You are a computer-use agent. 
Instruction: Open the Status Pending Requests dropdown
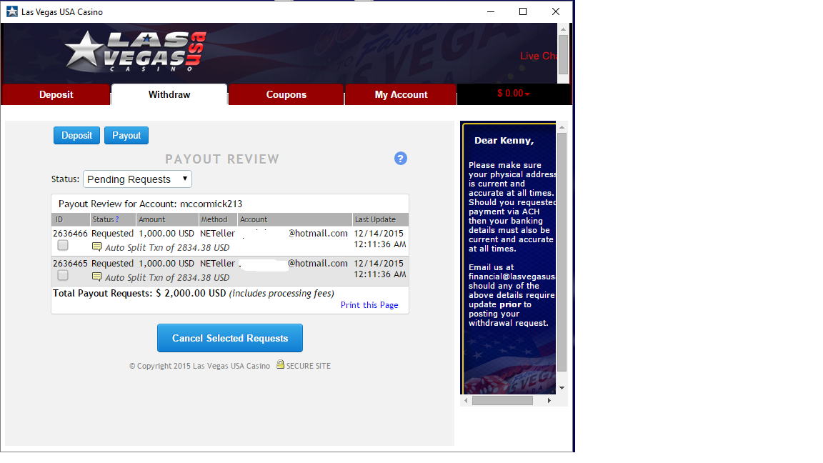coord(137,179)
